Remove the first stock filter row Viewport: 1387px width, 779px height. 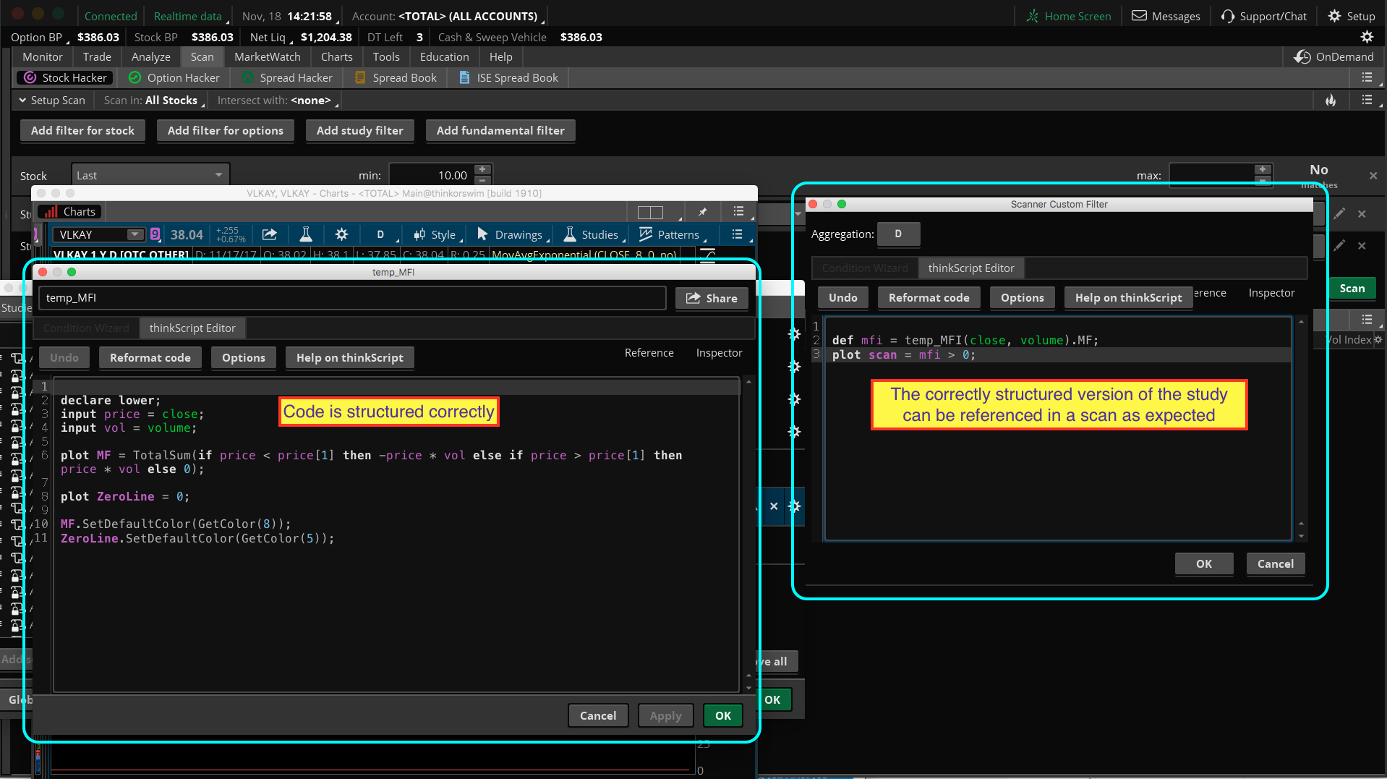click(x=1373, y=176)
